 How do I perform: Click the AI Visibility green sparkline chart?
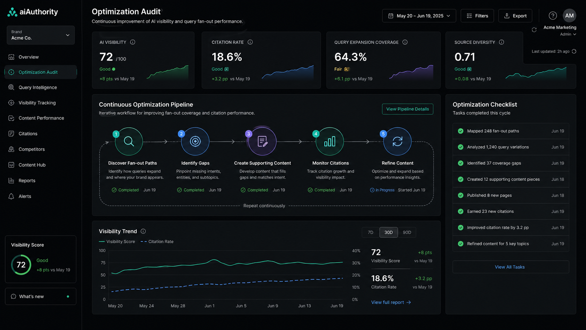point(168,72)
